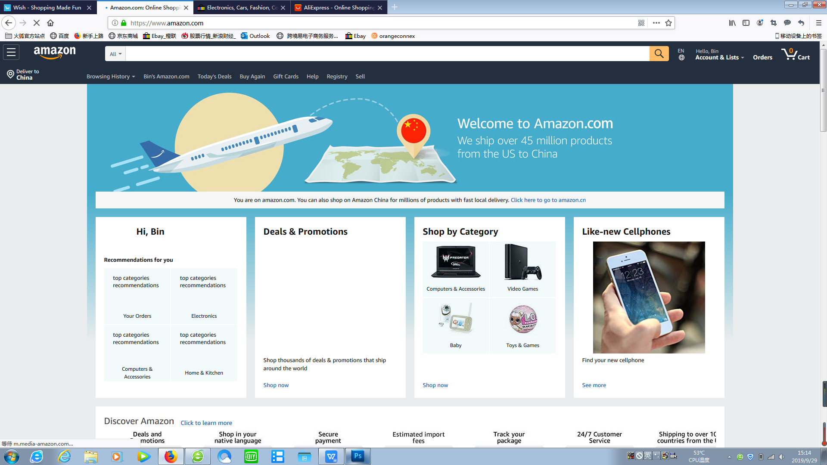The height and width of the screenshot is (465, 827).
Task: Open the Account & Lists dropdown
Action: (x=719, y=57)
